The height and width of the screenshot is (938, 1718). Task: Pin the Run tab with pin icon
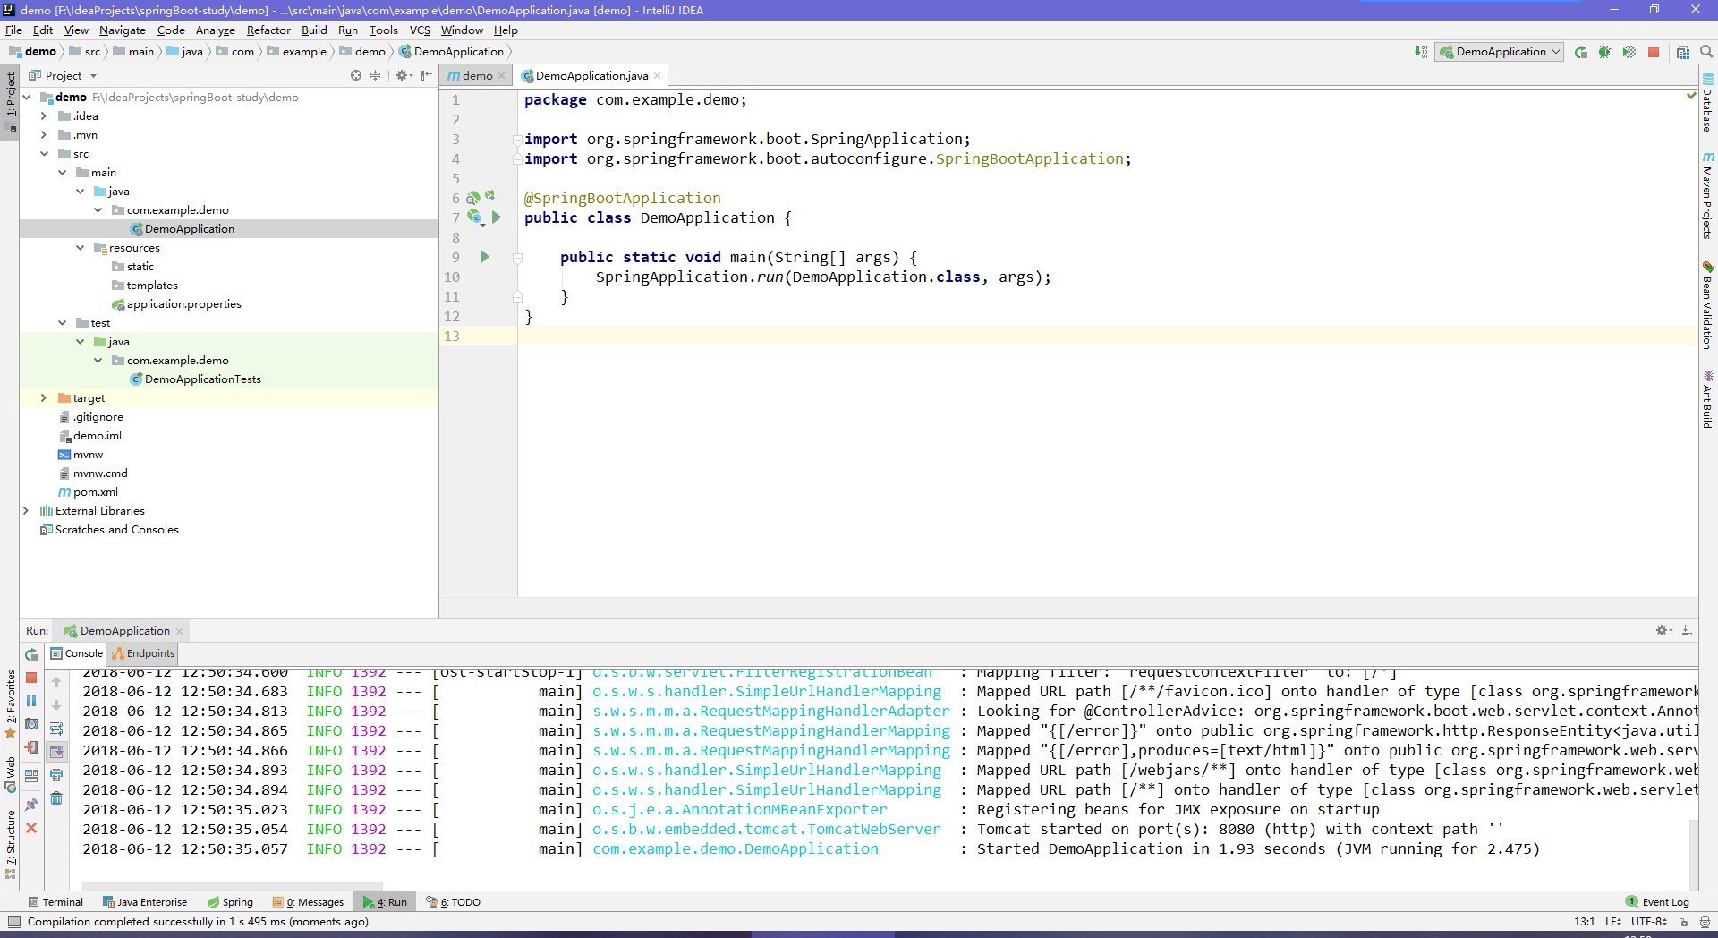click(x=31, y=805)
